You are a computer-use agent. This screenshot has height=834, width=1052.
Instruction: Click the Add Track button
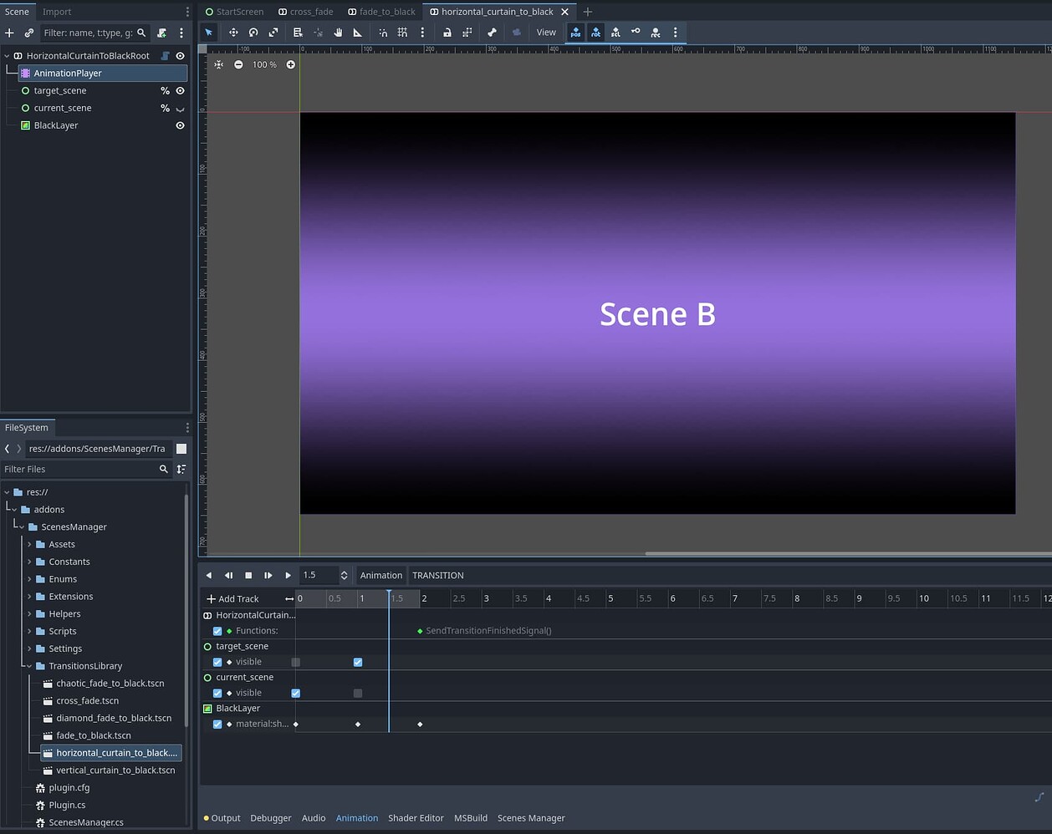click(231, 598)
